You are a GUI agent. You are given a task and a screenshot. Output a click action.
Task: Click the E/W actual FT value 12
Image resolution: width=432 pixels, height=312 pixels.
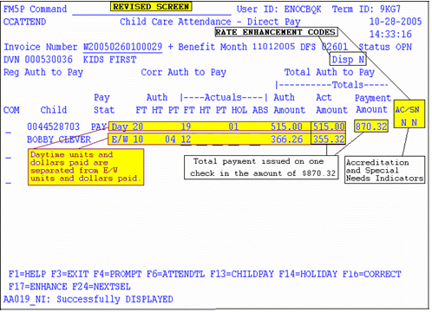tap(186, 140)
